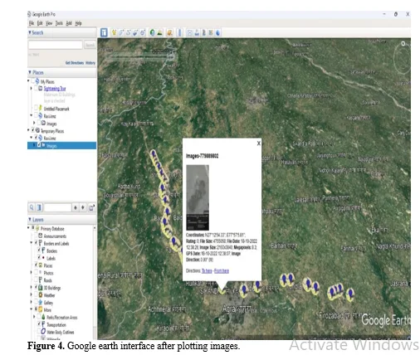Move item down with the down arrow

[x=83, y=207]
